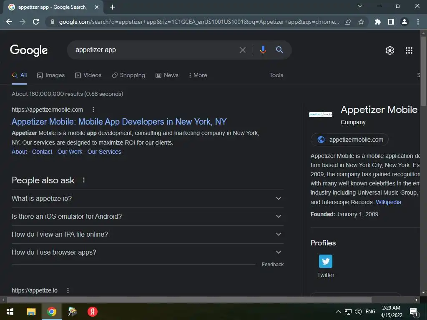Expand 'How do I use browser apps?'
Screen dimensions: 427x320
tap(148, 252)
